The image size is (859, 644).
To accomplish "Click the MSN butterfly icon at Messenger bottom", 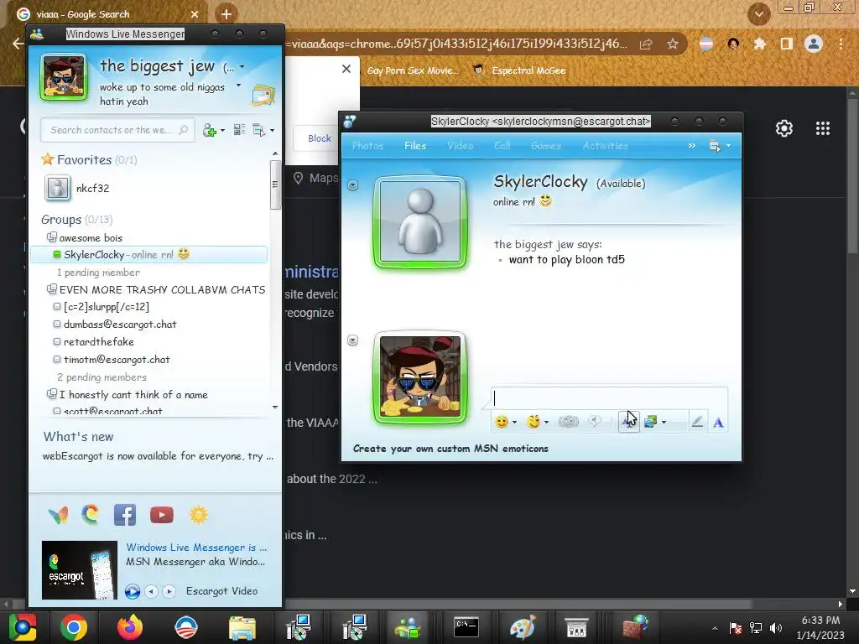I will 59,516.
